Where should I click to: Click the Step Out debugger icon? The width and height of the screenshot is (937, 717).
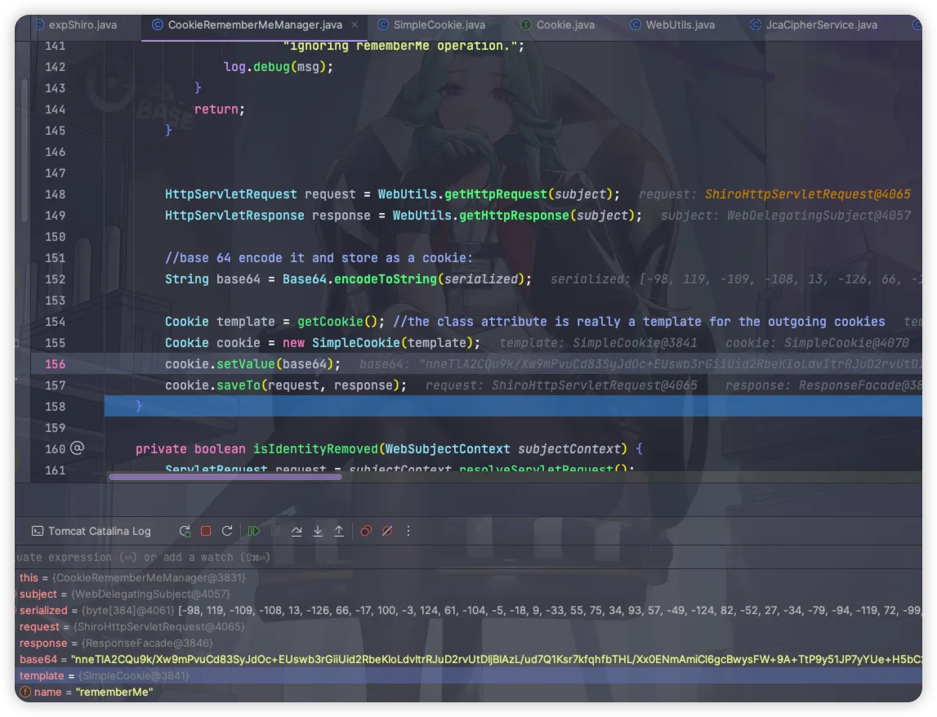click(x=339, y=531)
